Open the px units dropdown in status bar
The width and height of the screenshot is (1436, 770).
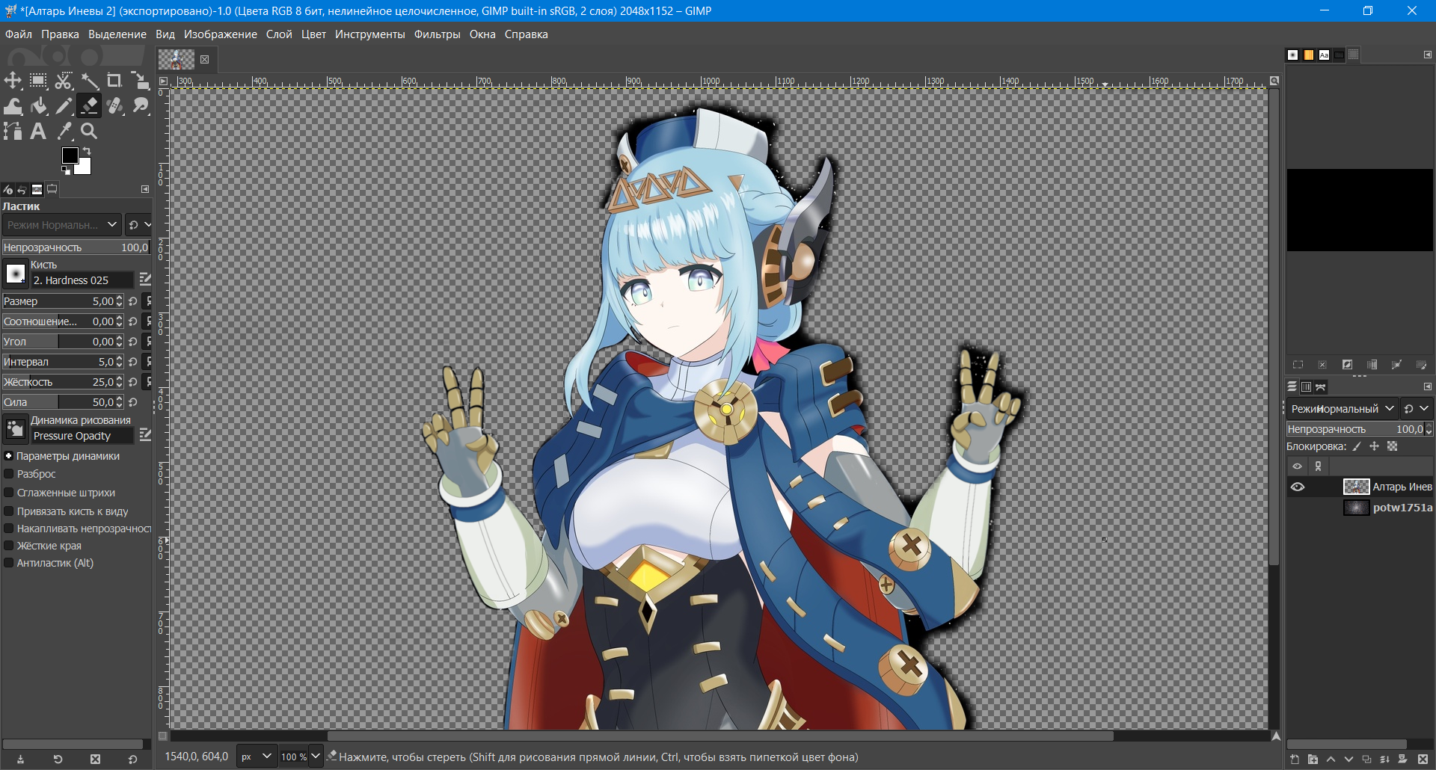pos(257,757)
